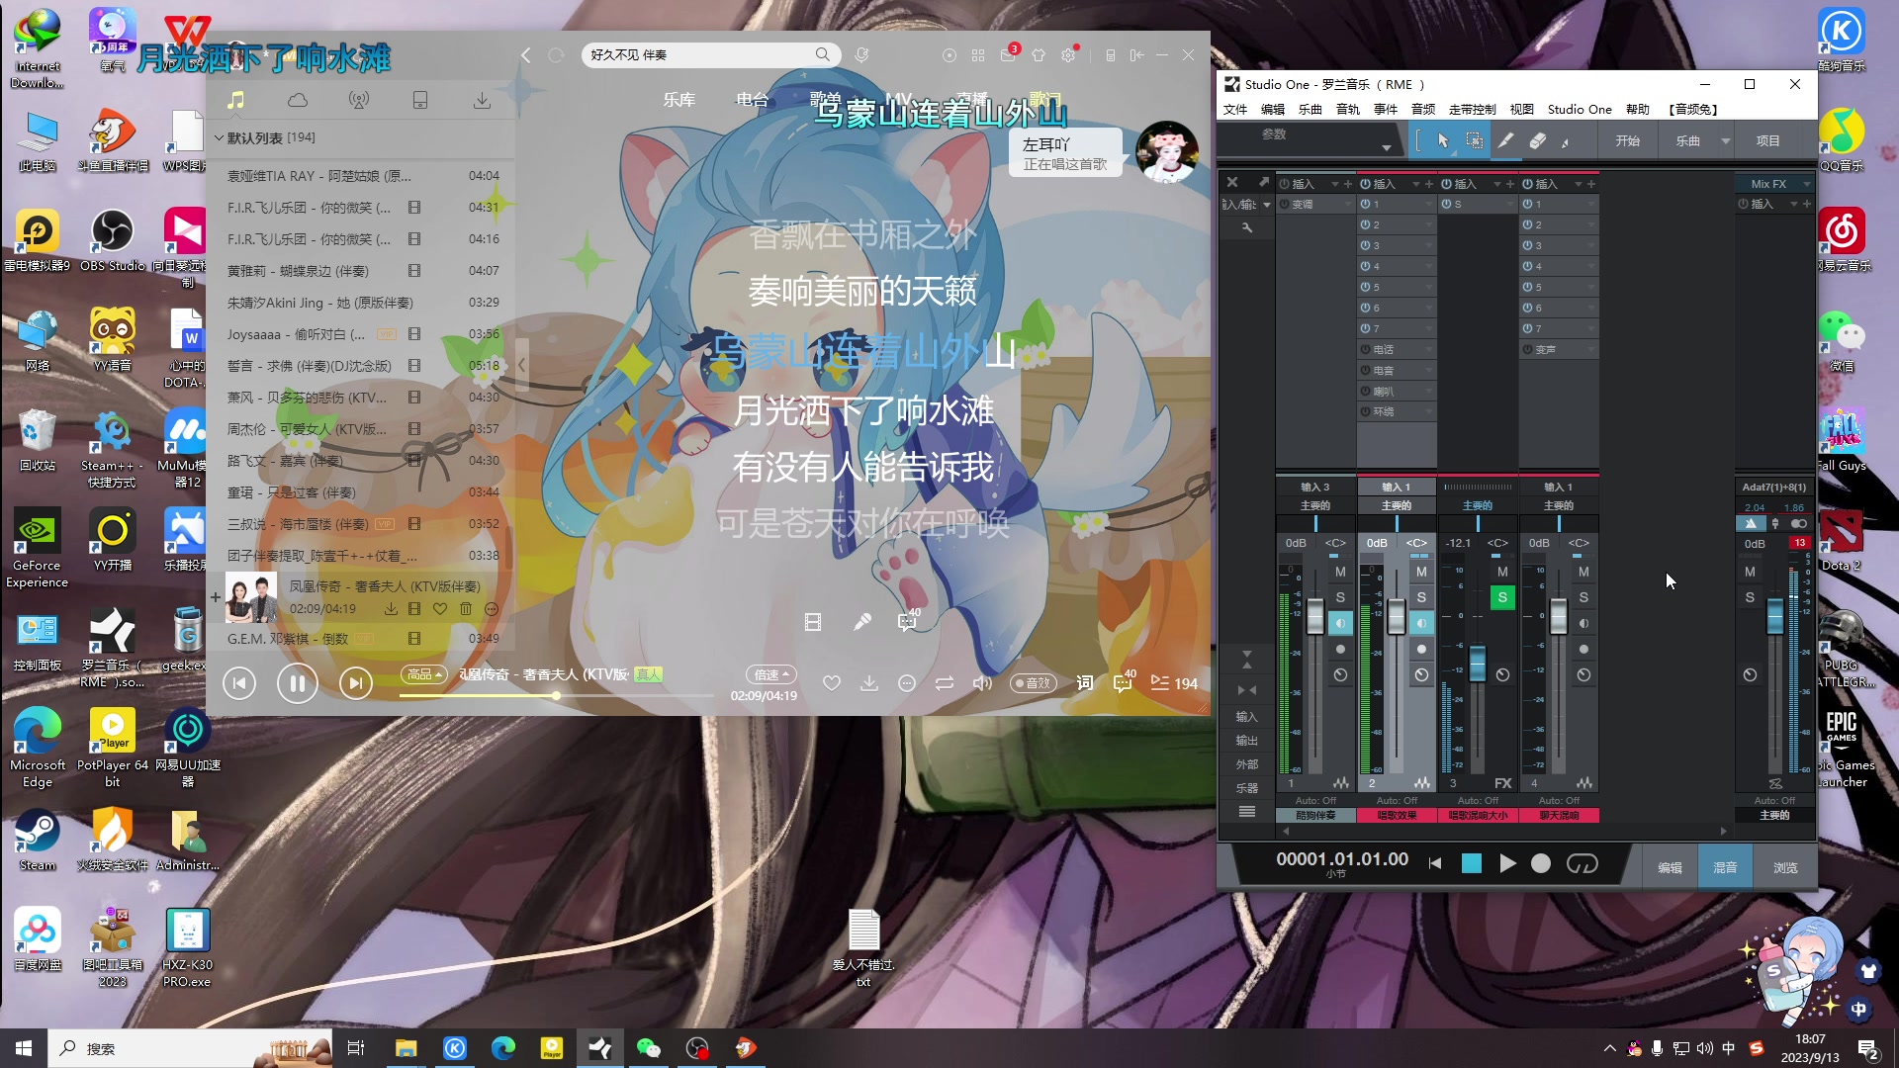Select the Arrow tool in Studio One
This screenshot has height=1068, width=1899.
click(x=1443, y=141)
